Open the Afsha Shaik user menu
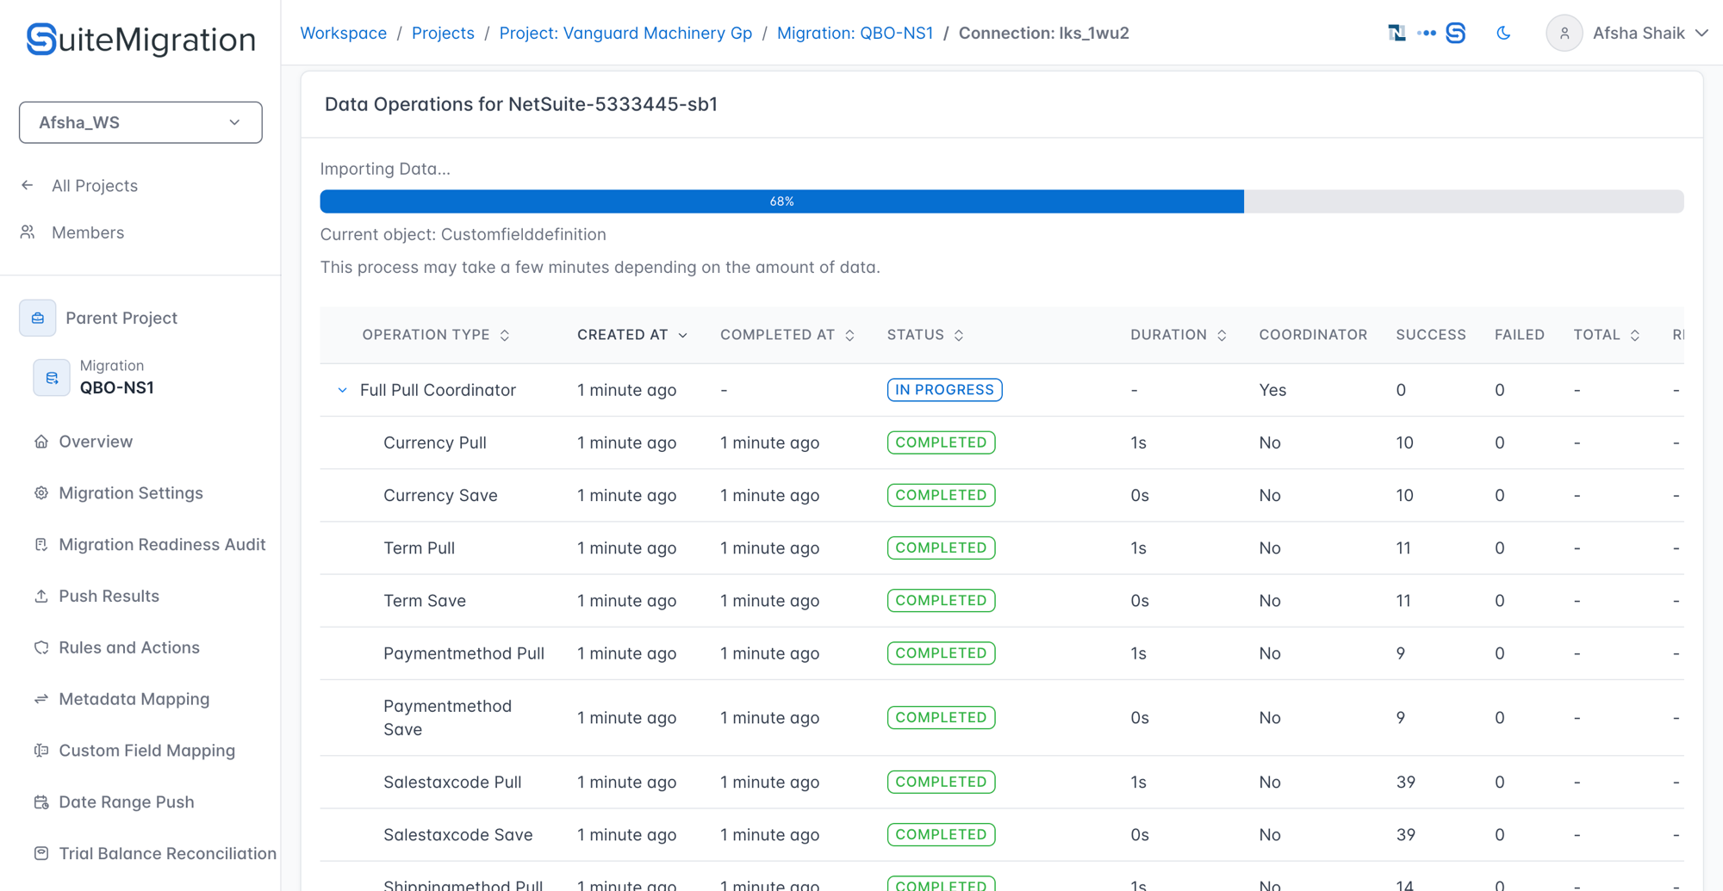1723x891 pixels. coord(1627,34)
